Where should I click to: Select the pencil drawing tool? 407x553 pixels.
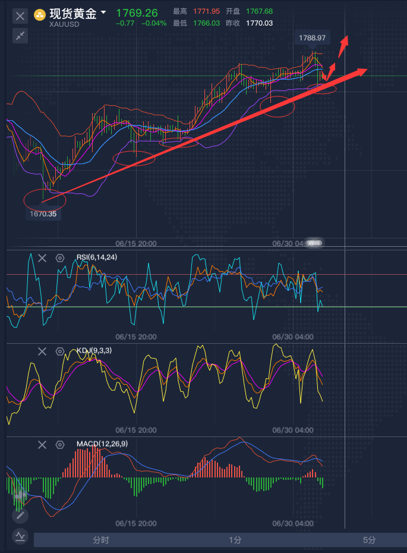tap(21, 515)
